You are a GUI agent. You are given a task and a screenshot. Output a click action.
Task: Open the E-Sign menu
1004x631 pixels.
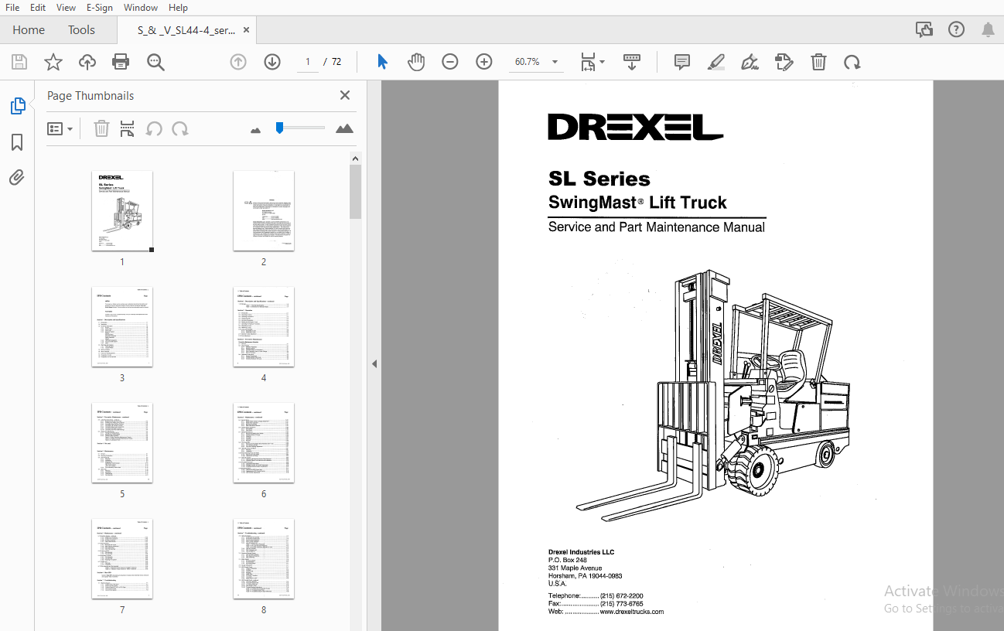click(99, 7)
